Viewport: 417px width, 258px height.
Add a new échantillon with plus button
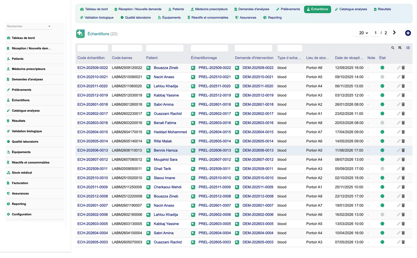[408, 33]
